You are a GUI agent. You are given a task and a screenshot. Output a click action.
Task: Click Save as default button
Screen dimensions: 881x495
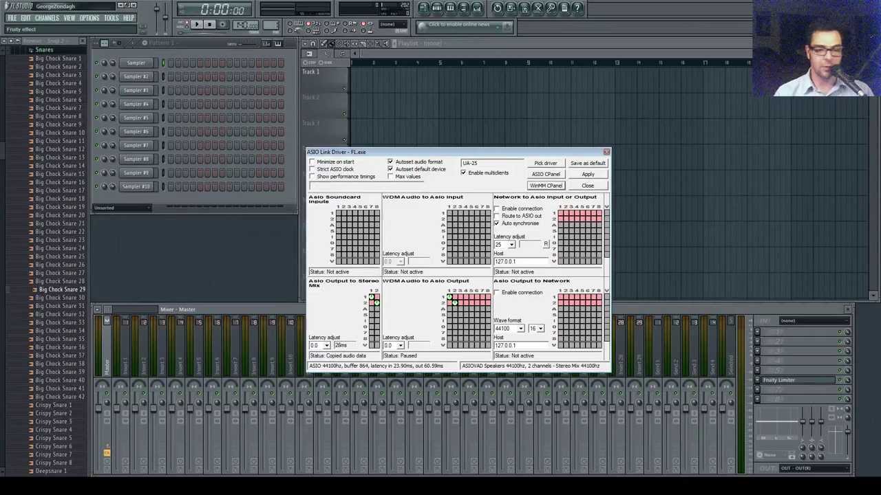click(x=588, y=164)
